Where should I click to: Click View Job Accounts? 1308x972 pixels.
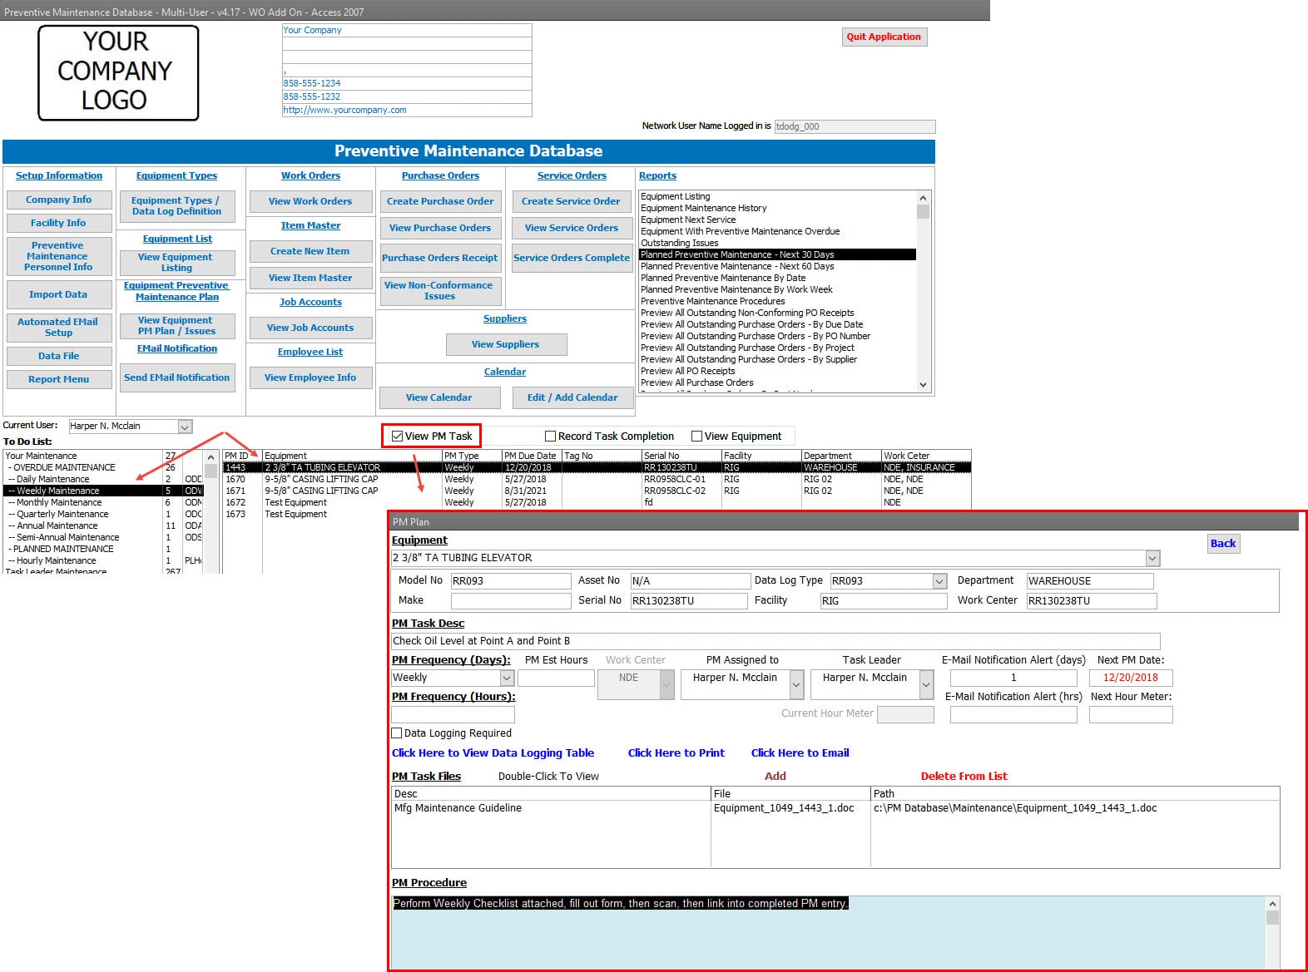click(310, 328)
